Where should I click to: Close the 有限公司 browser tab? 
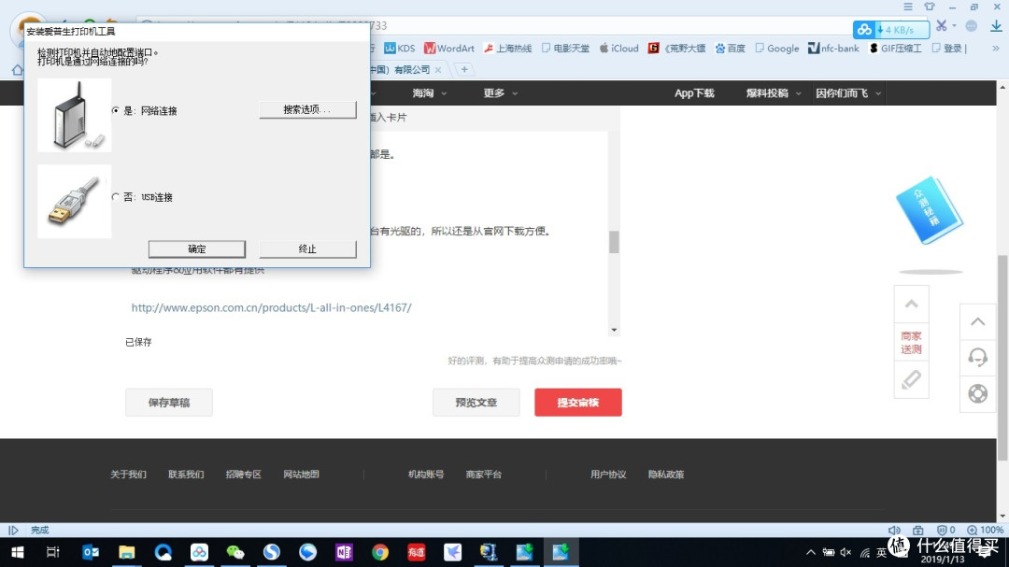coord(438,69)
